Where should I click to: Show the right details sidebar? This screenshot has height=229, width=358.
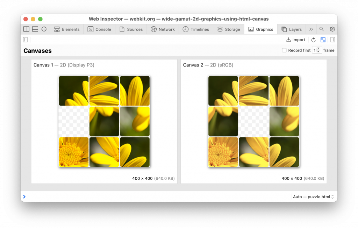point(332,40)
